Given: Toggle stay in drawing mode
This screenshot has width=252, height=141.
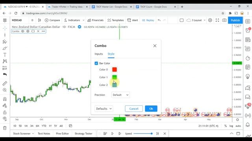Looking at the screenshot, I should point(5,105).
